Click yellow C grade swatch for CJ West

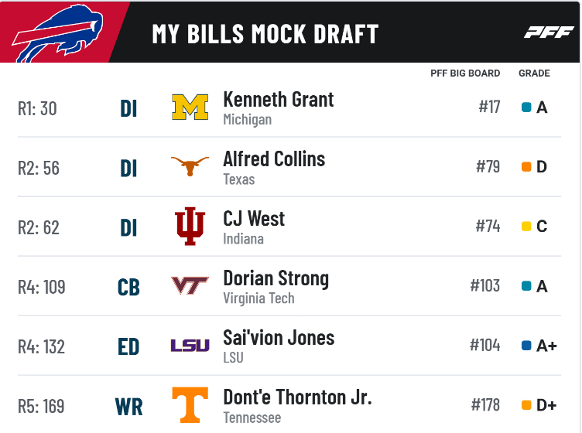tap(526, 226)
